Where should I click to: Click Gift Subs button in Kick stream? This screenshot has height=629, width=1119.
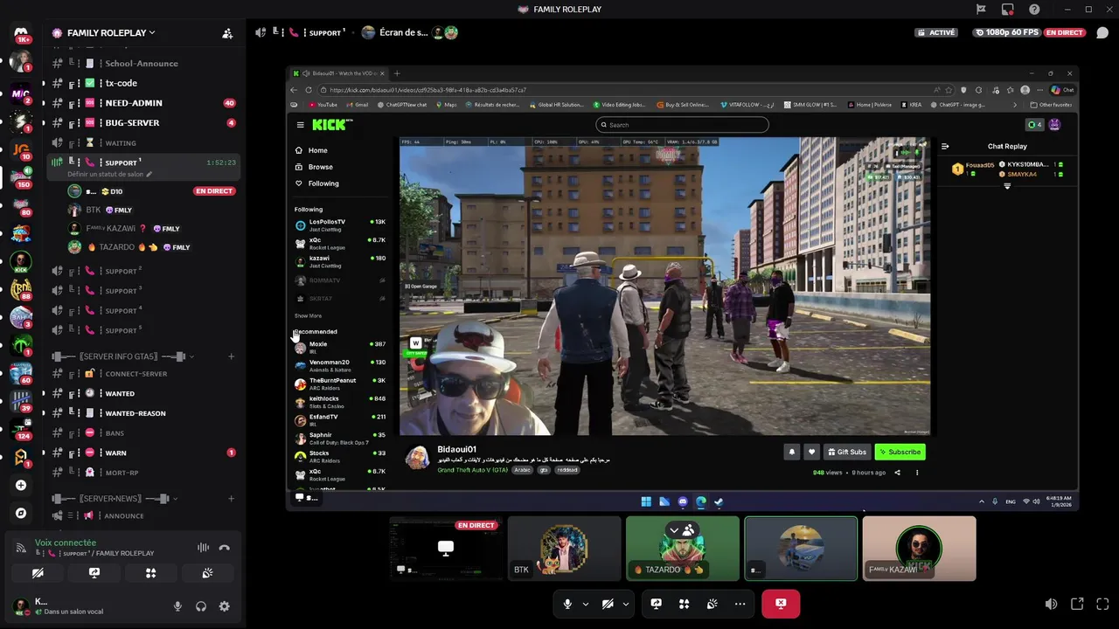tap(847, 452)
